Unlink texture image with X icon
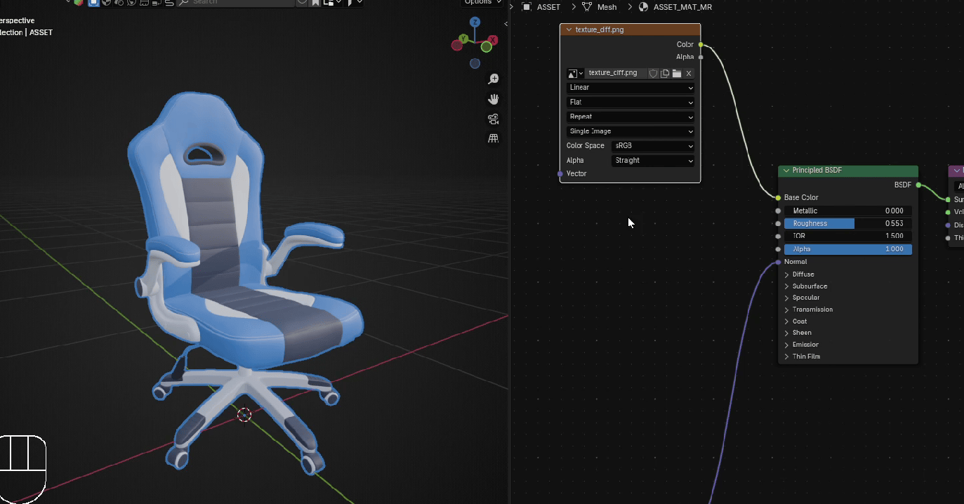The width and height of the screenshot is (964, 504). tap(689, 73)
